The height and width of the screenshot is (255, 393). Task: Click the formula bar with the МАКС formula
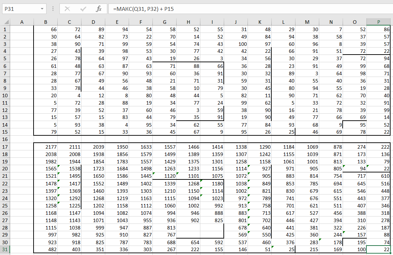pos(245,9)
